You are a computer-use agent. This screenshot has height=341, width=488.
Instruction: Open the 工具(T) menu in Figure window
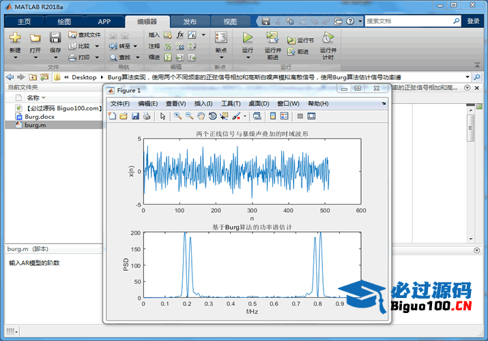click(x=231, y=104)
